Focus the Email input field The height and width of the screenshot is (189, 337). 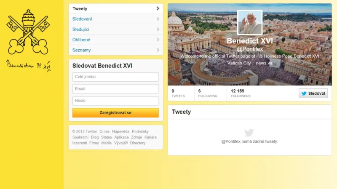[x=115, y=89]
